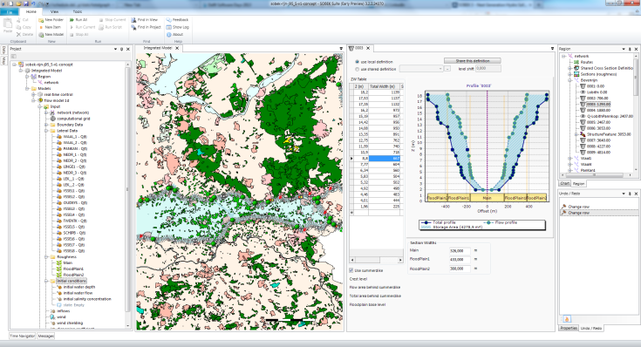The width and height of the screenshot is (641, 347).
Task: Open the shared definition dropdown
Action: coord(421,69)
